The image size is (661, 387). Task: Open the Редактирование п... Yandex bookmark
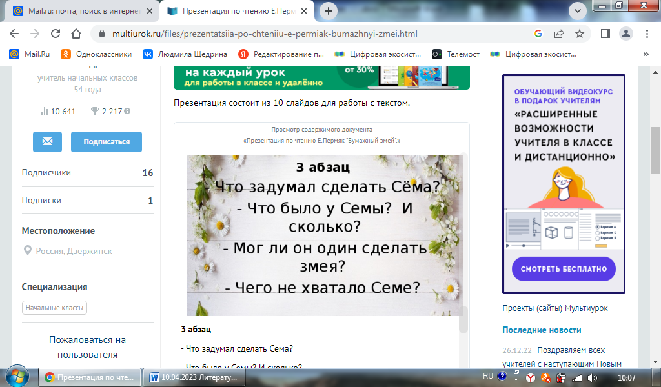coord(281,54)
